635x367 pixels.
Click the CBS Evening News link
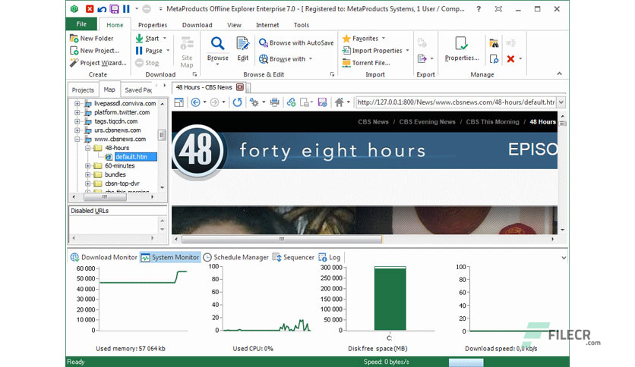click(427, 121)
